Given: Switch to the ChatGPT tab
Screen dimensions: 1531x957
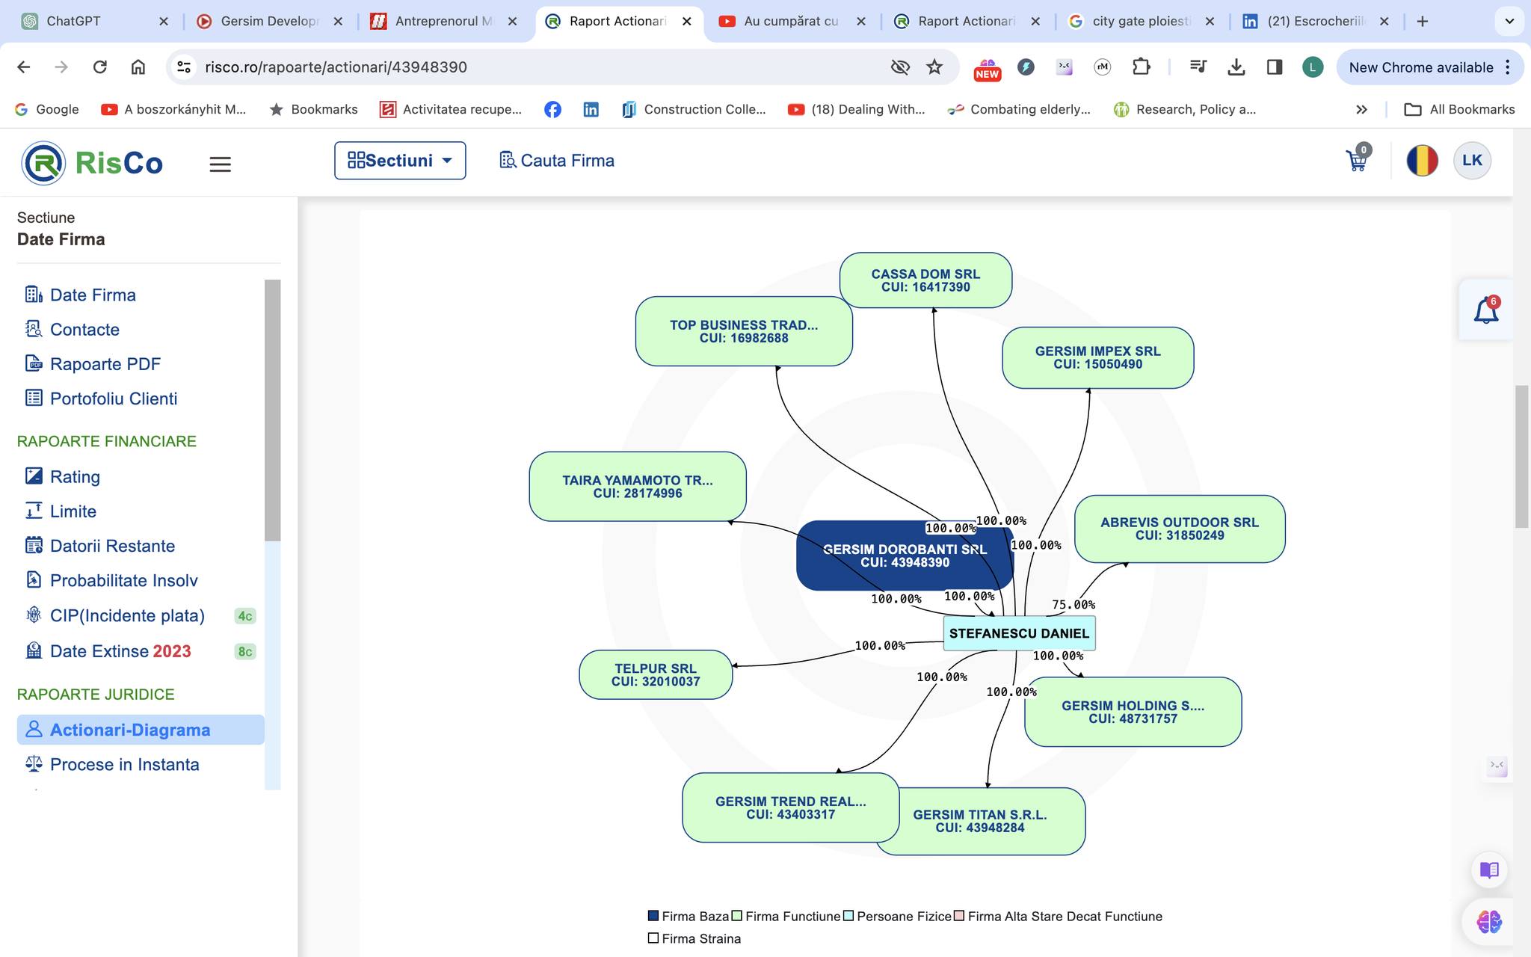Looking at the screenshot, I should tap(73, 21).
